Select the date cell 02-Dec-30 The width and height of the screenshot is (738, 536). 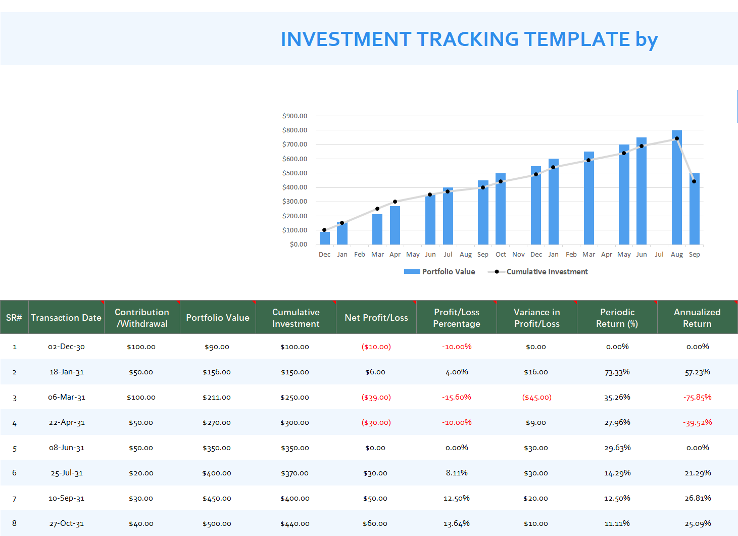(66, 347)
